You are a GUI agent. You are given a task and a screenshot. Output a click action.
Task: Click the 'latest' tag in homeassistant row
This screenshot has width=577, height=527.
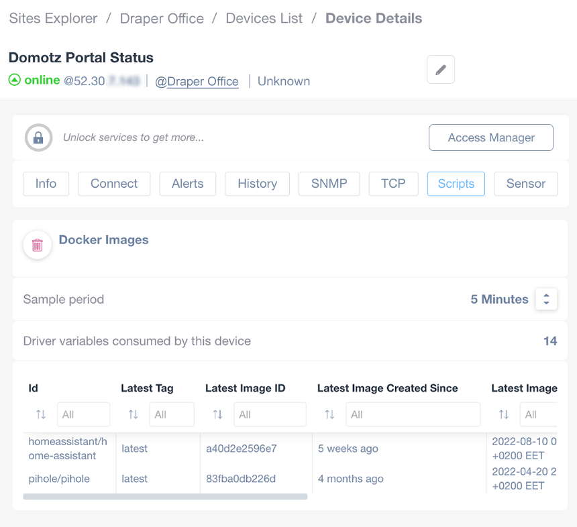coord(135,449)
